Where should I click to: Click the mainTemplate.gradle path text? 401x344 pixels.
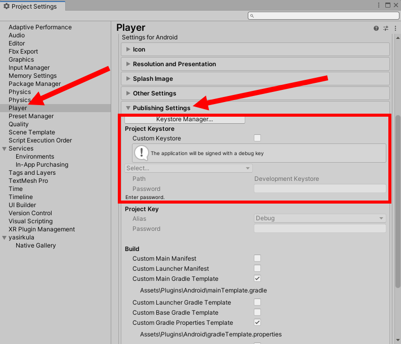[x=203, y=290]
